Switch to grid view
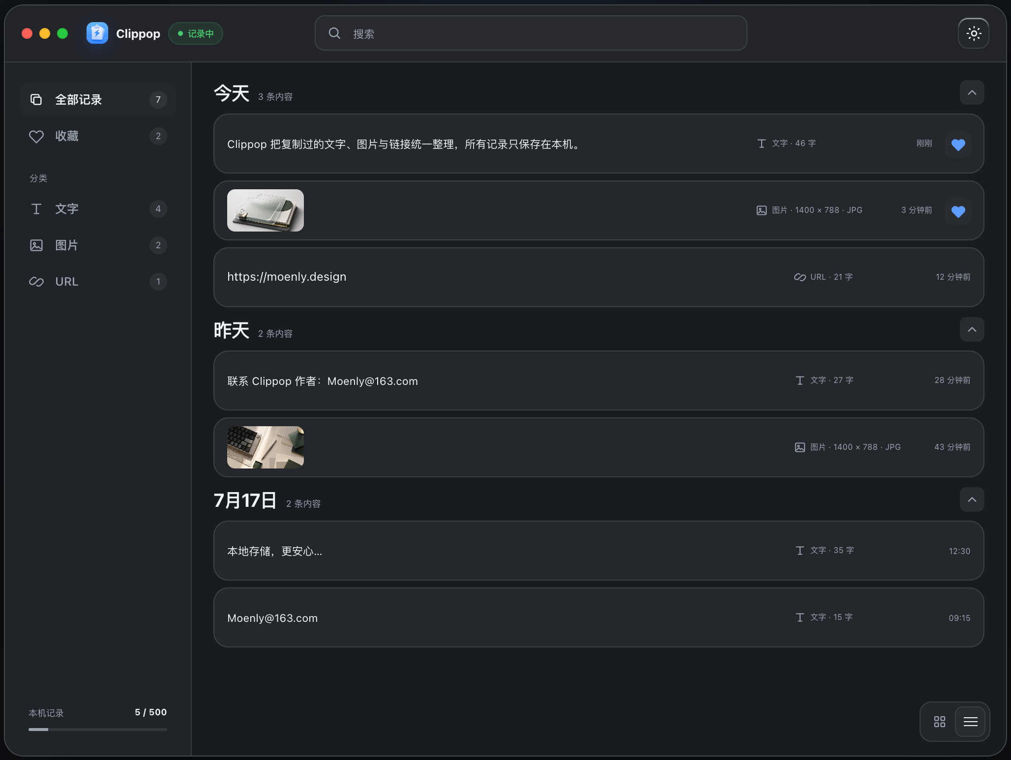The image size is (1011, 760). click(940, 722)
